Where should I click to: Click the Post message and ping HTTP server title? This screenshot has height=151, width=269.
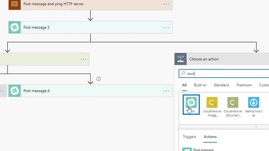53,4
